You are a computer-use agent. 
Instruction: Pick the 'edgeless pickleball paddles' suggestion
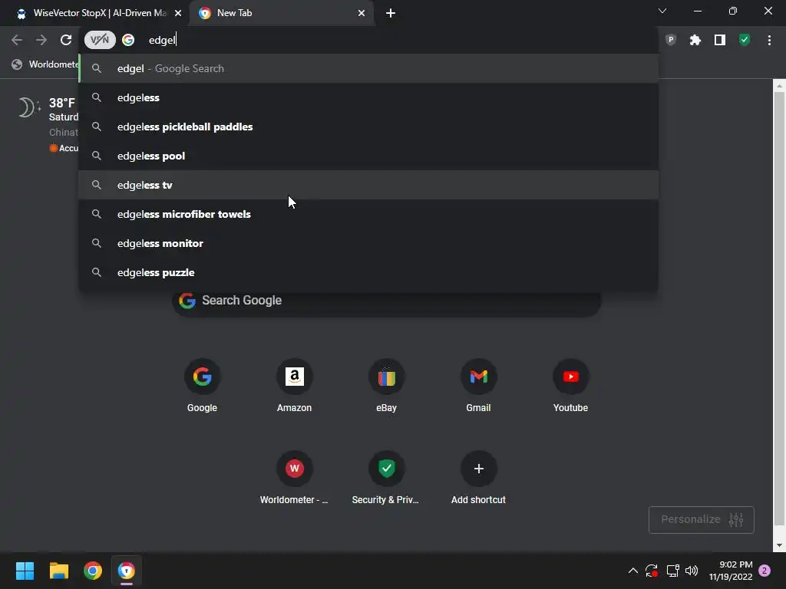(368, 127)
